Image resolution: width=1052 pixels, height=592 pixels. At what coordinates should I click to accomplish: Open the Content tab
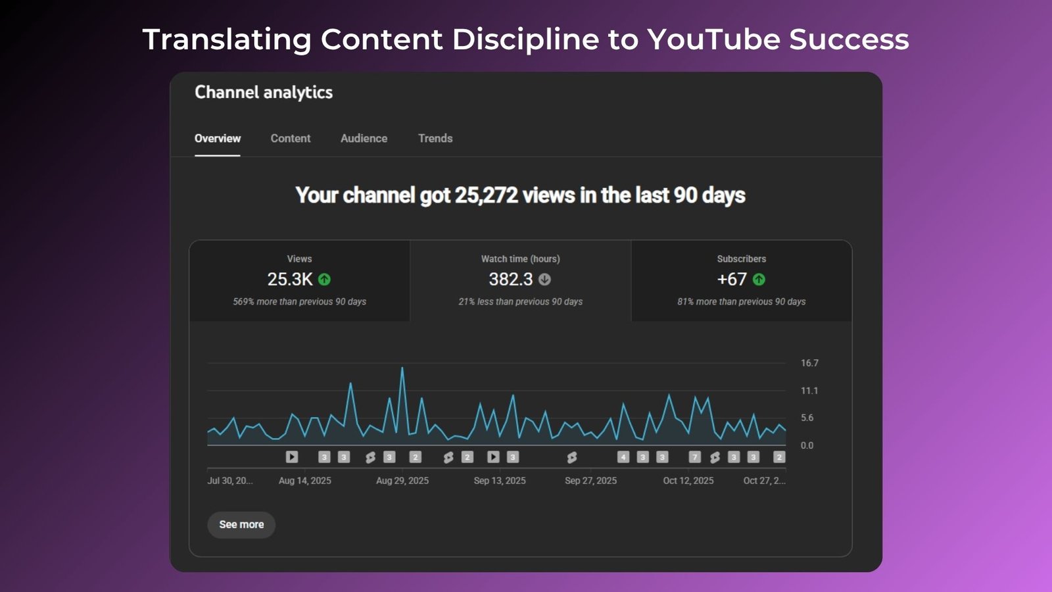coord(291,138)
